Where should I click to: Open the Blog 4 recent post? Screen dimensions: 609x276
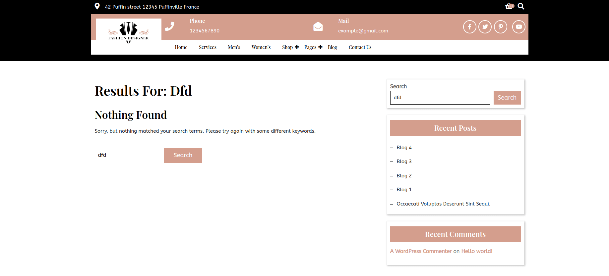(x=404, y=148)
